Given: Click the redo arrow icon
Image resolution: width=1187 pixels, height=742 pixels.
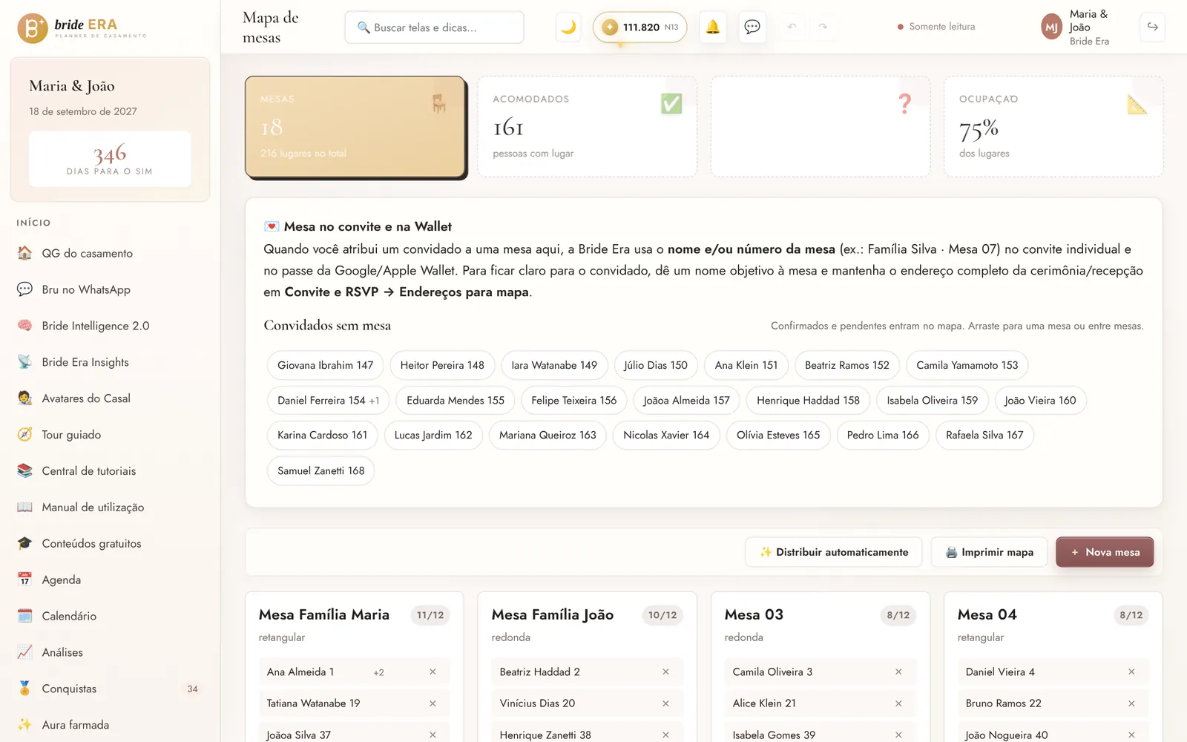Looking at the screenshot, I should 823,27.
